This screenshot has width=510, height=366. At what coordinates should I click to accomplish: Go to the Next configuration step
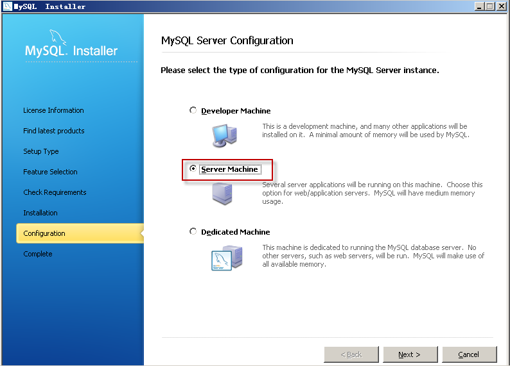[x=410, y=354]
